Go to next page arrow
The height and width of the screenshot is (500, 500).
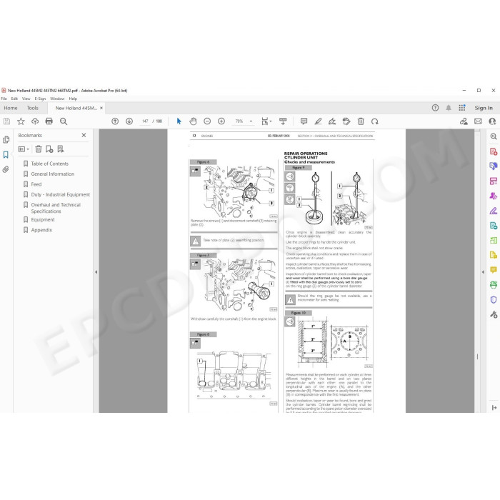[129, 121]
